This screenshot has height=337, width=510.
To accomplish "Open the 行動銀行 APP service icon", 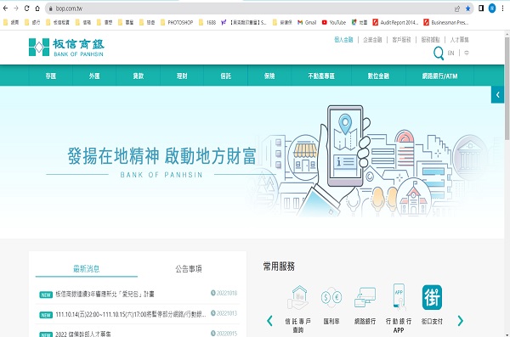I will tap(399, 308).
